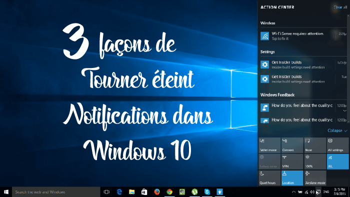Enable Airplane mode tile
This screenshot has width=350, height=197.
315,178
